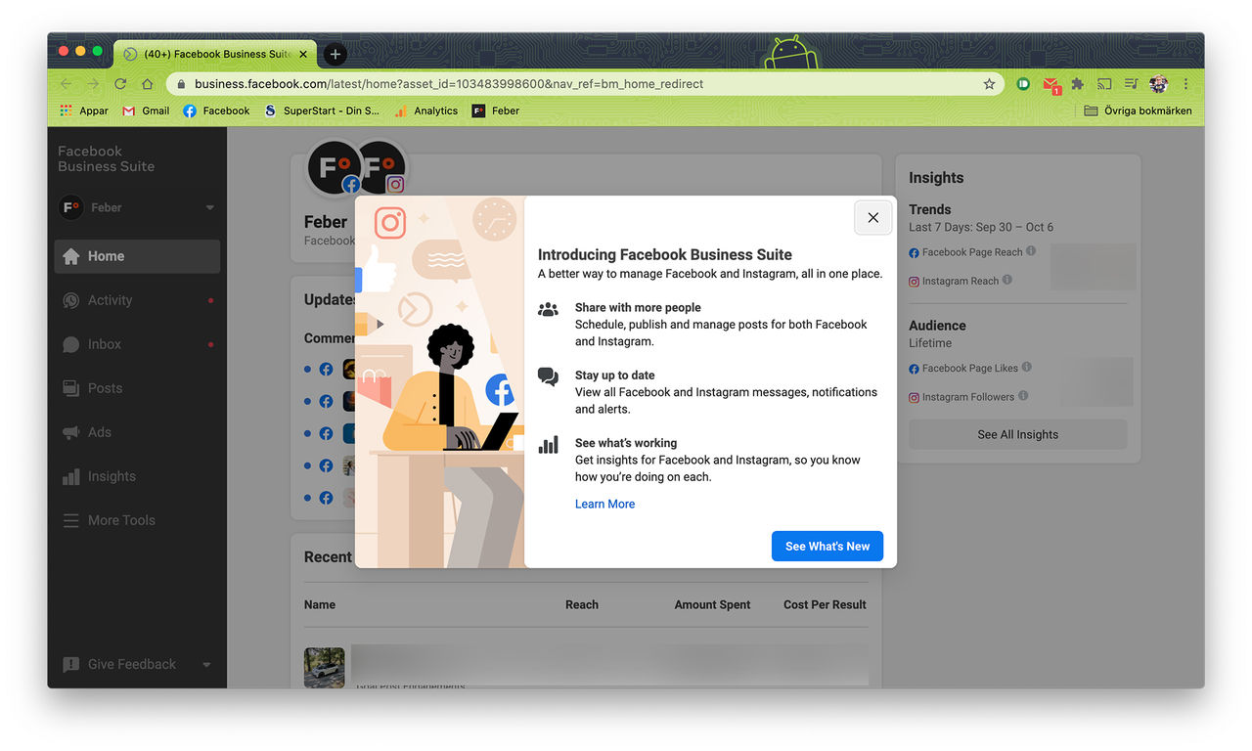Screen dimensions: 1252x751
Task: Click Facebook Page Reach info icon
Action: pos(1031,251)
